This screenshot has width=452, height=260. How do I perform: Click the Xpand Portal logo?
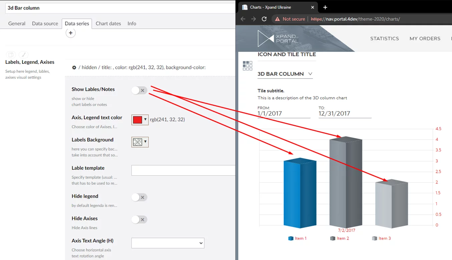278,38
